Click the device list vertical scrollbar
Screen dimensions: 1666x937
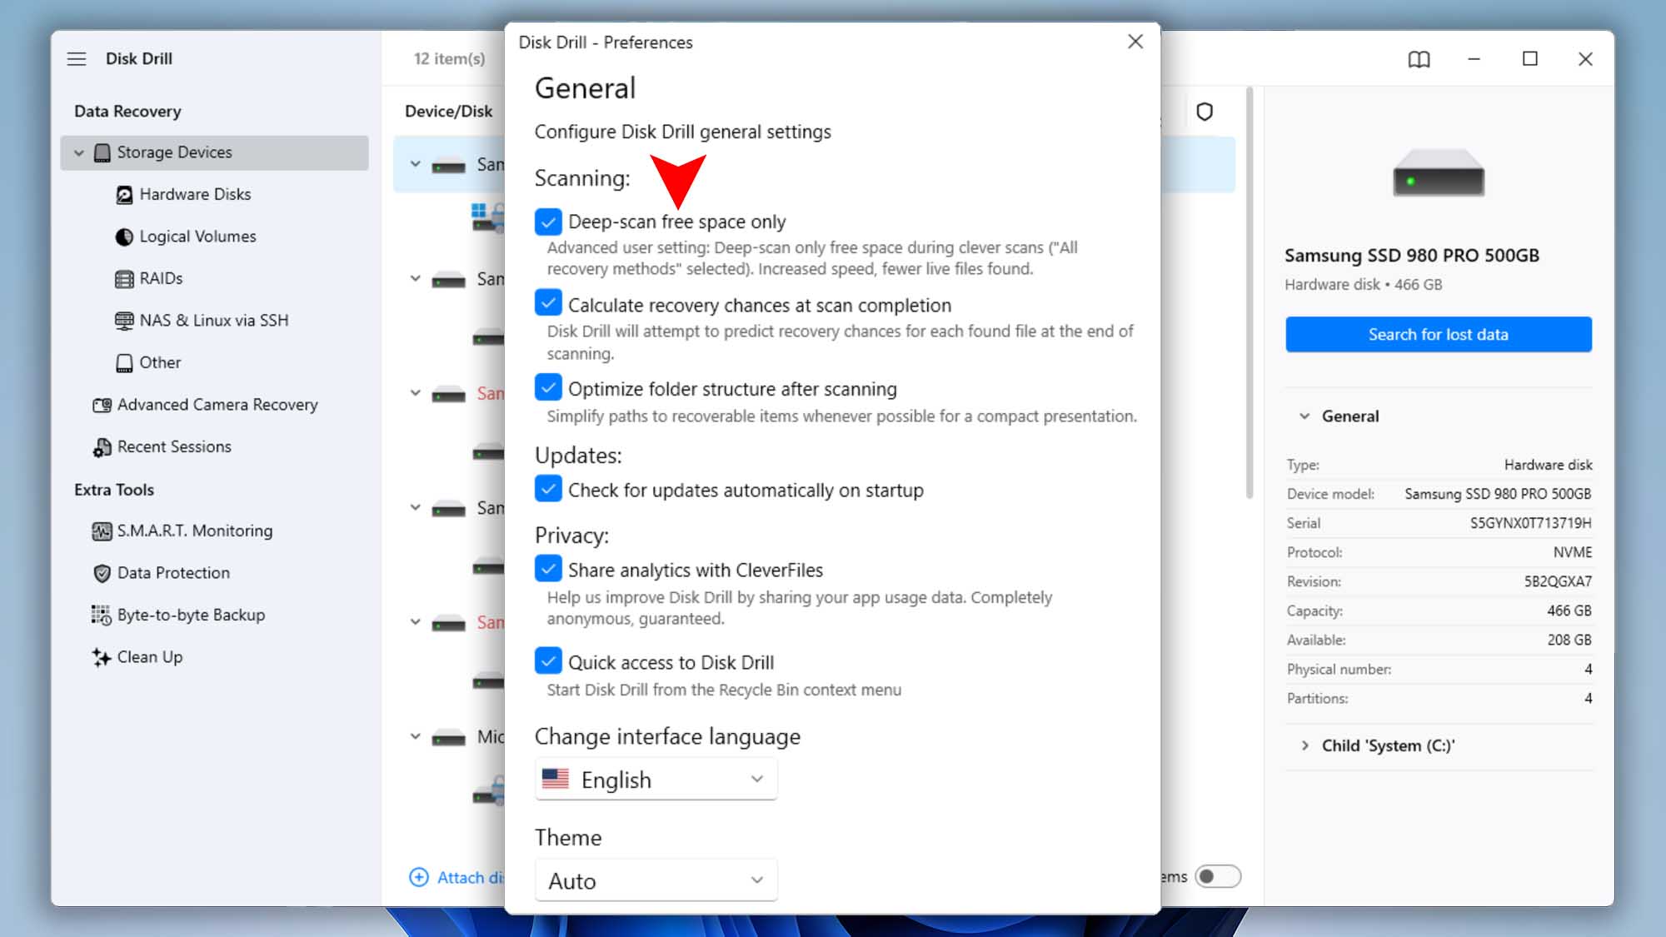tap(1249, 292)
